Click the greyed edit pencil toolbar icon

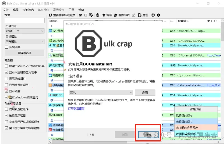click(133, 15)
